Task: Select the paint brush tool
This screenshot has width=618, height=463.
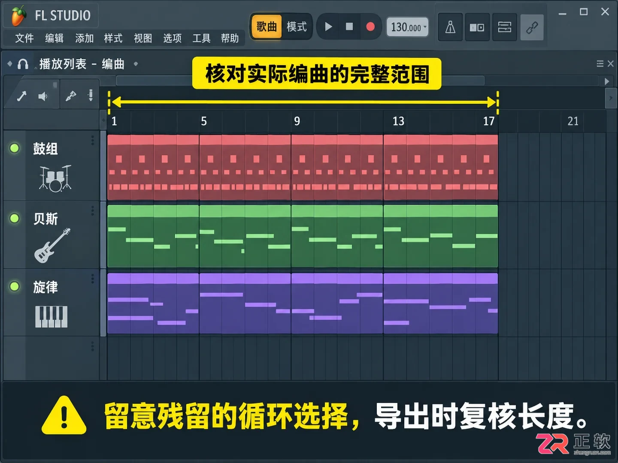Action: click(71, 96)
